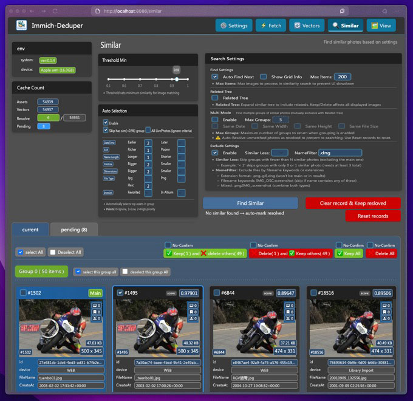Click the people count icon on photo #1495
The height and width of the screenshot is (401, 413).
click(x=193, y=318)
